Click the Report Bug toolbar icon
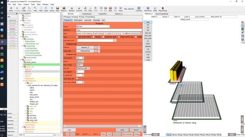The image size is (245, 137). pyautogui.click(x=163, y=9)
